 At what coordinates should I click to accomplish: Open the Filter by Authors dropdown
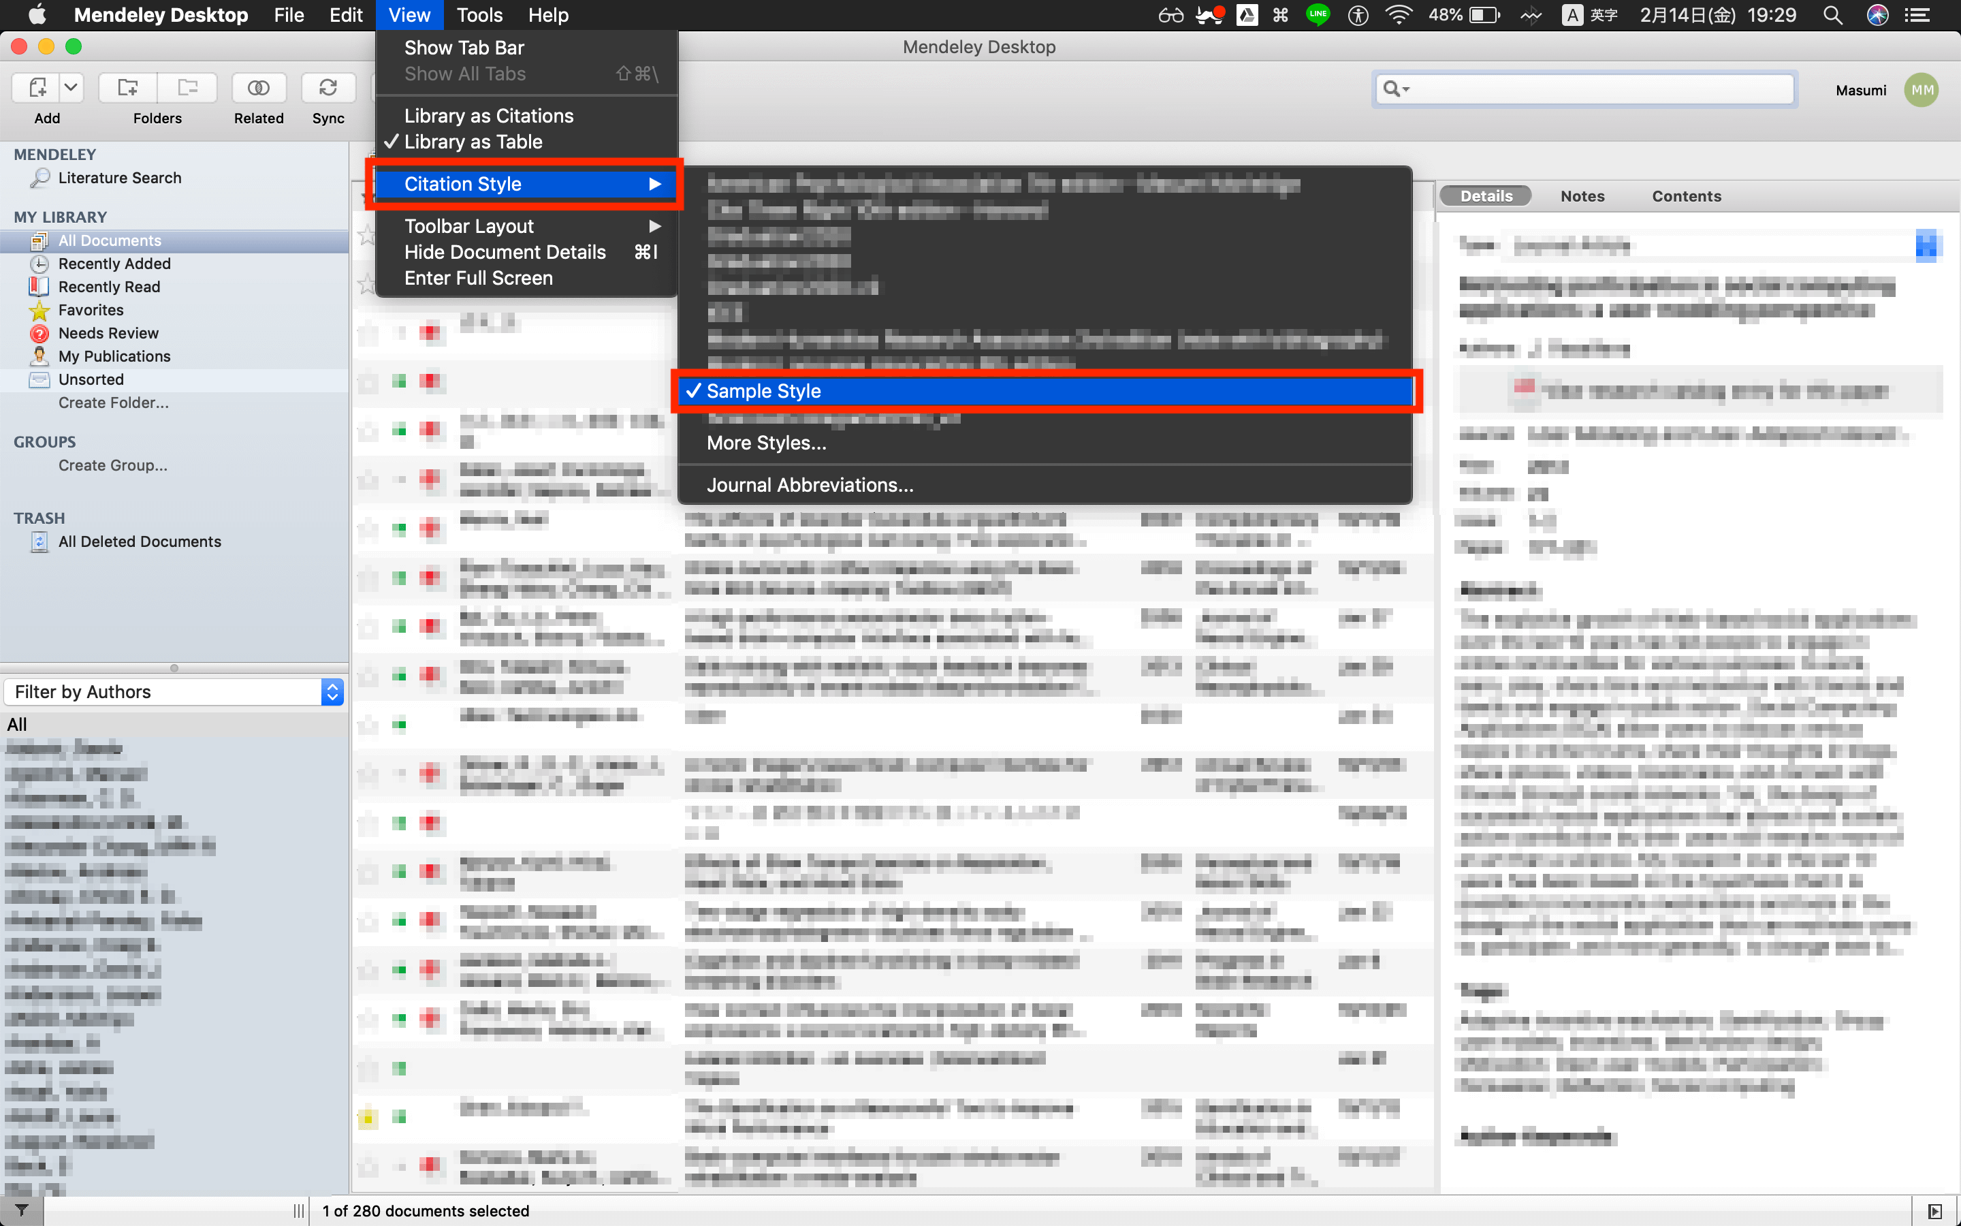tap(174, 691)
